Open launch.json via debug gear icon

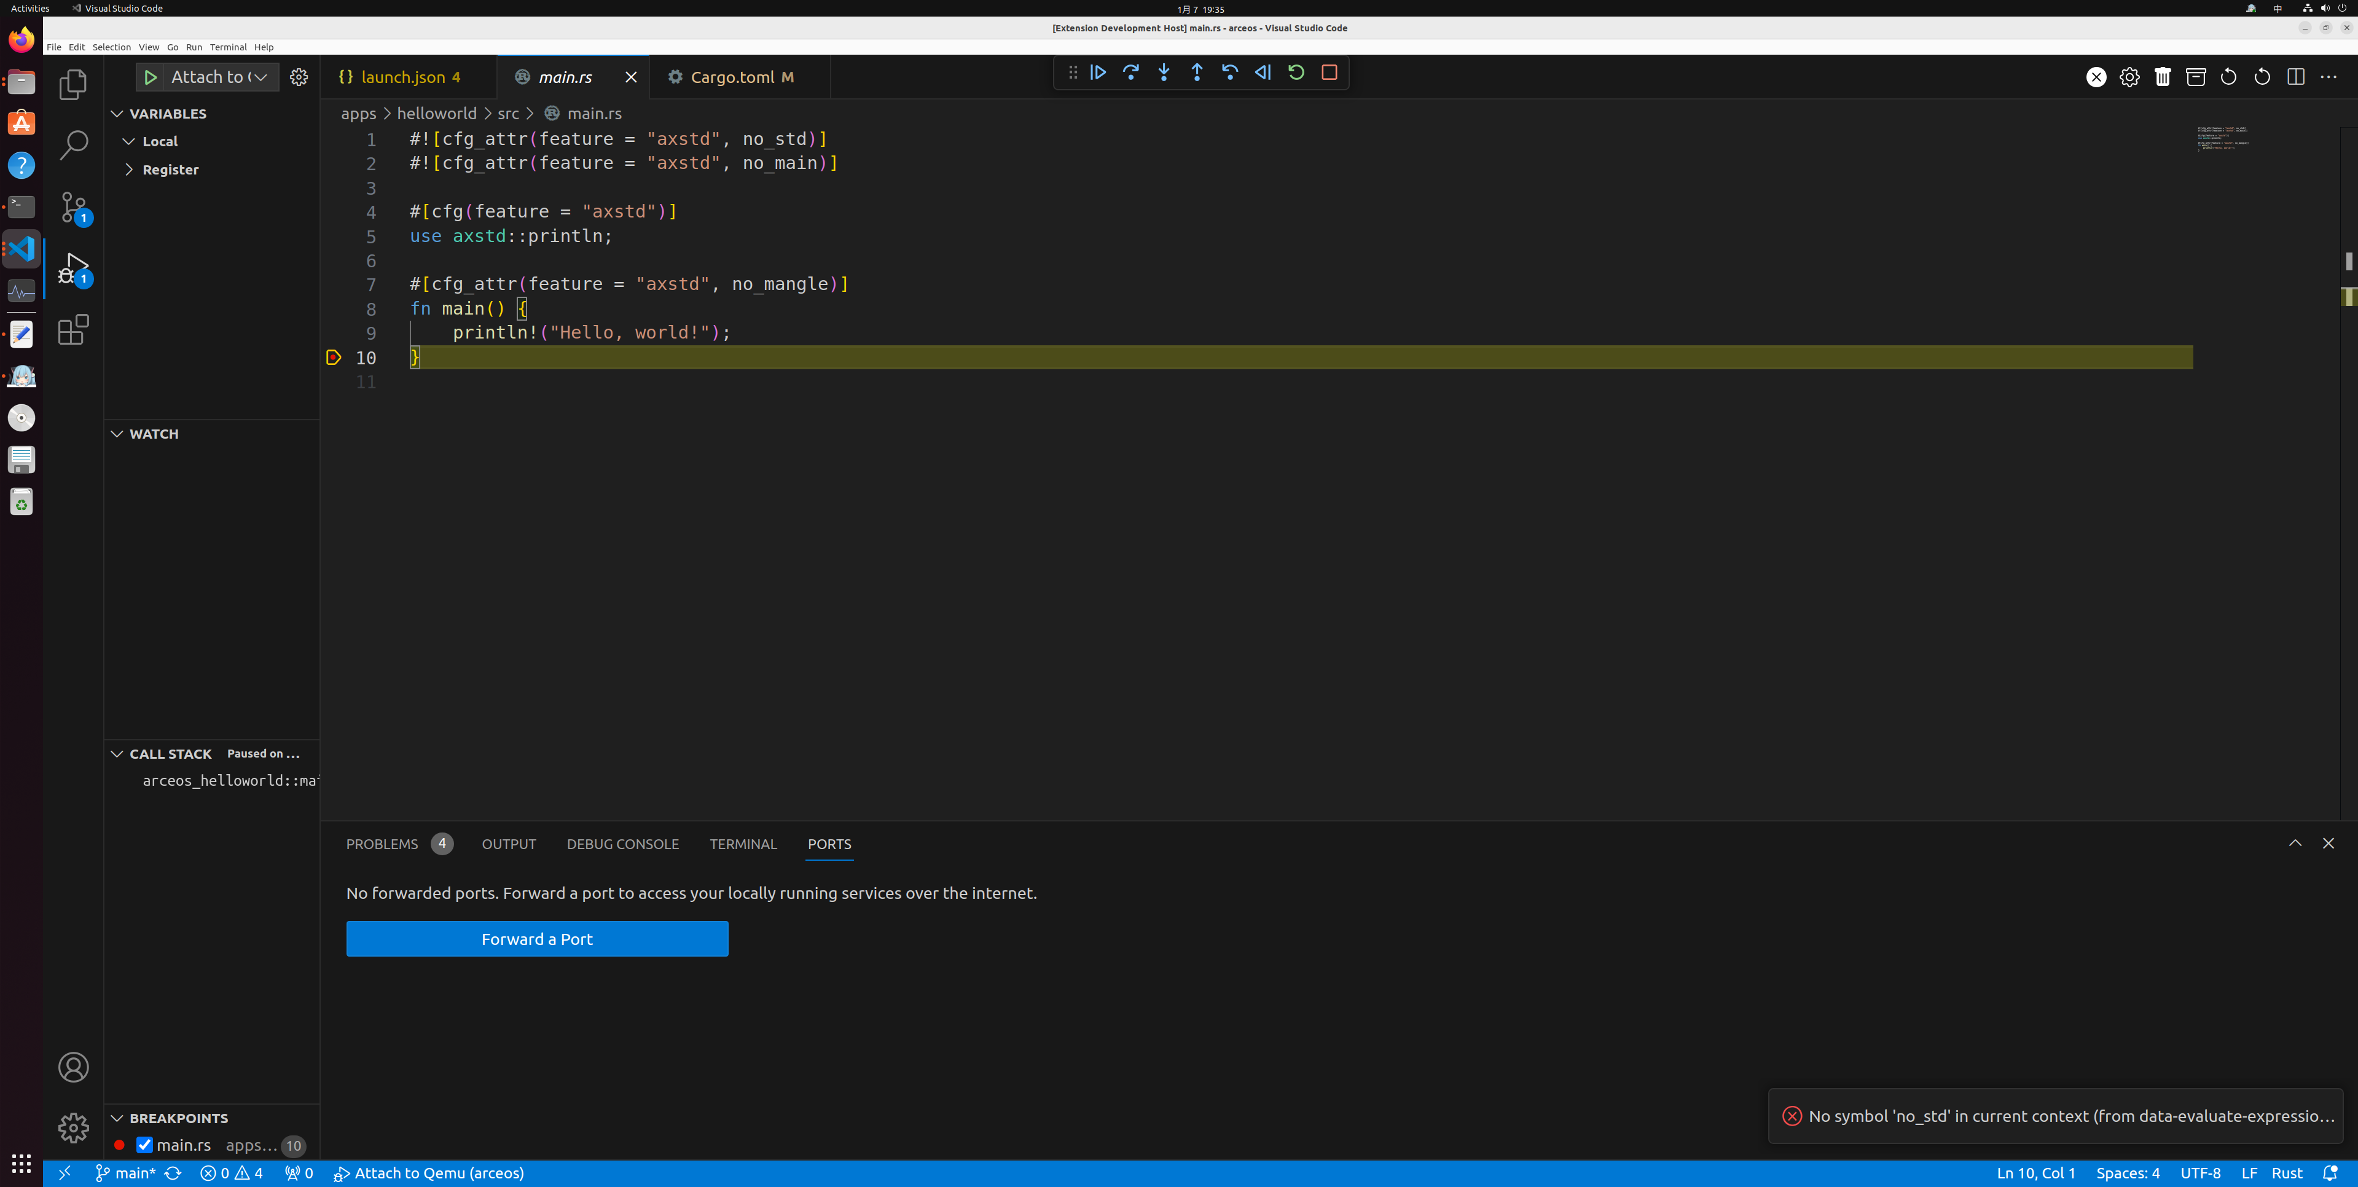point(299,77)
